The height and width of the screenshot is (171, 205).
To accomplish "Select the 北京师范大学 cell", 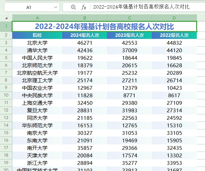I will [x=37, y=65].
